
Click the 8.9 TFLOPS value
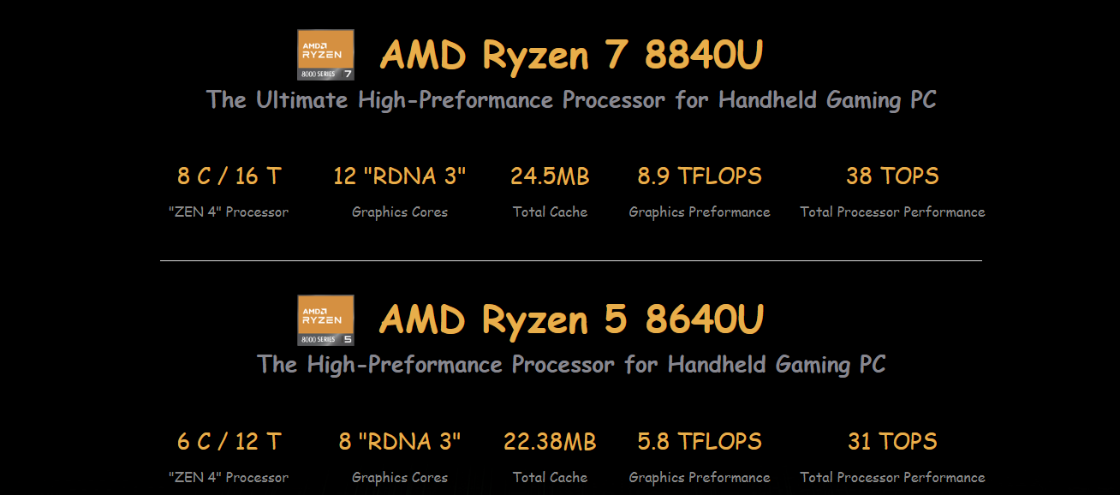[700, 176]
